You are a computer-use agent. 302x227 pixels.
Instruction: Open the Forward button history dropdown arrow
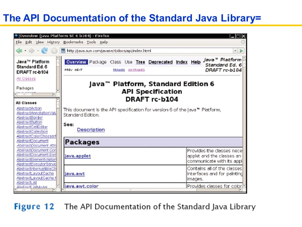[x=38, y=51]
